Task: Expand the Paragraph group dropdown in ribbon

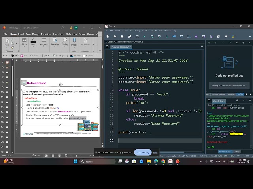Action: coord(44,47)
